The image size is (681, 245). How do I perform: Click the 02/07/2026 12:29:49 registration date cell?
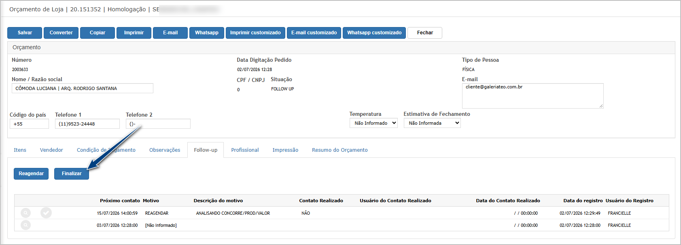580,213
